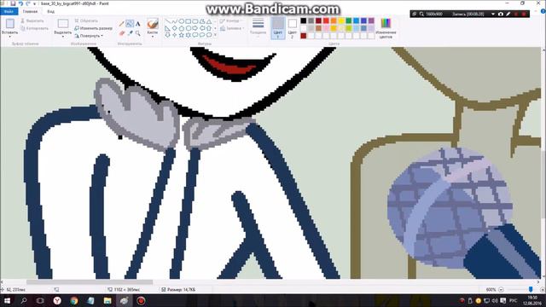This screenshot has height=307, width=546.
Task: Select the Color picker eyedropper tool
Action: coord(130,33)
